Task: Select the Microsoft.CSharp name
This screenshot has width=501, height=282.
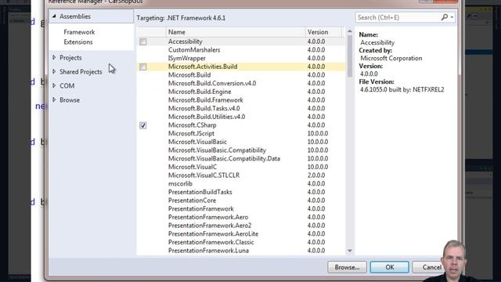Action: click(192, 125)
